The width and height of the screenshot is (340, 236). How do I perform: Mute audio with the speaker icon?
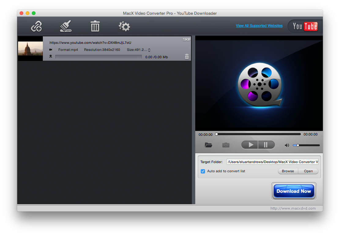pyautogui.click(x=287, y=145)
